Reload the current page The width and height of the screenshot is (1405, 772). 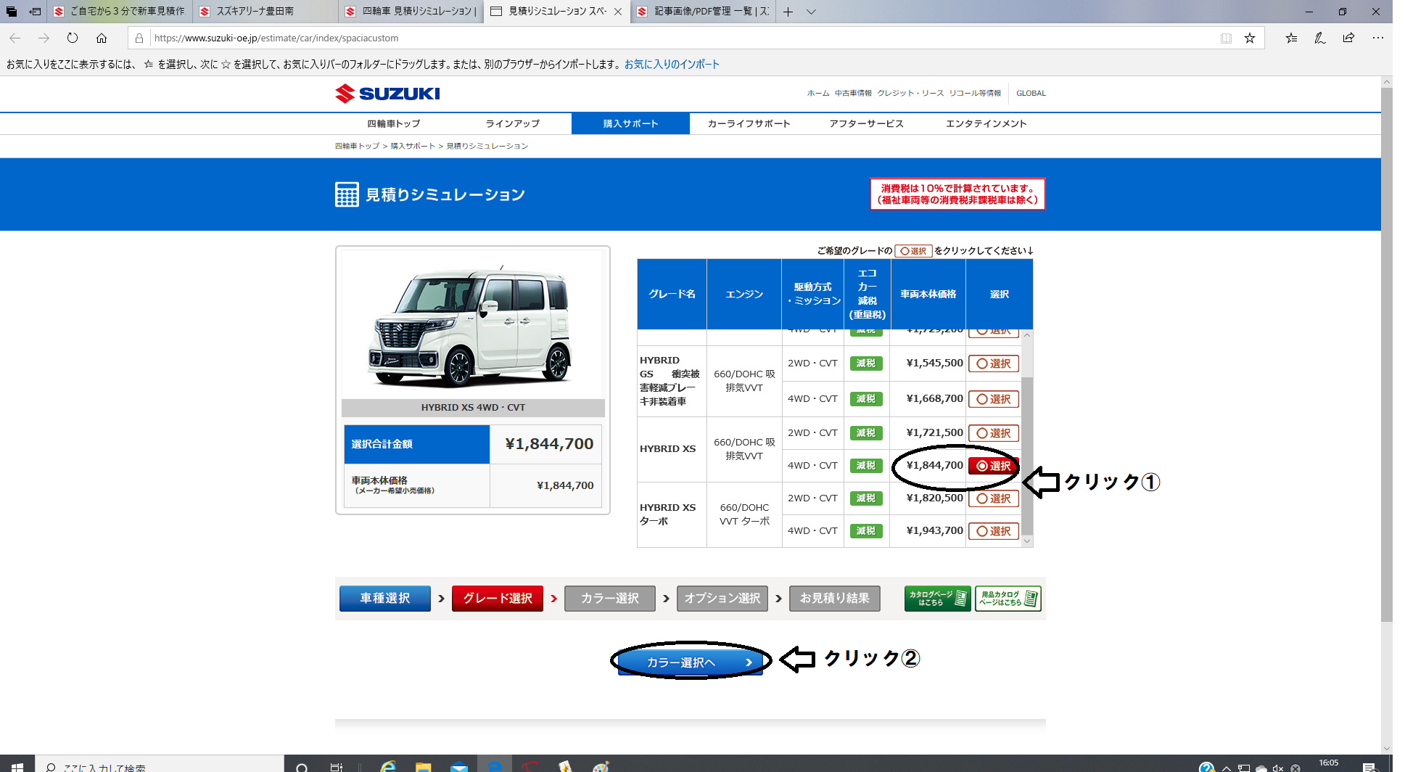point(73,38)
